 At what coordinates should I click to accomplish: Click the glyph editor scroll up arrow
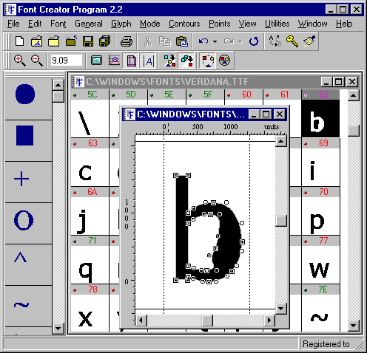[x=281, y=141]
